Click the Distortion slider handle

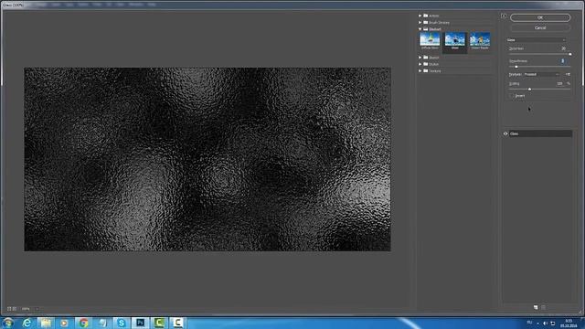569,54
